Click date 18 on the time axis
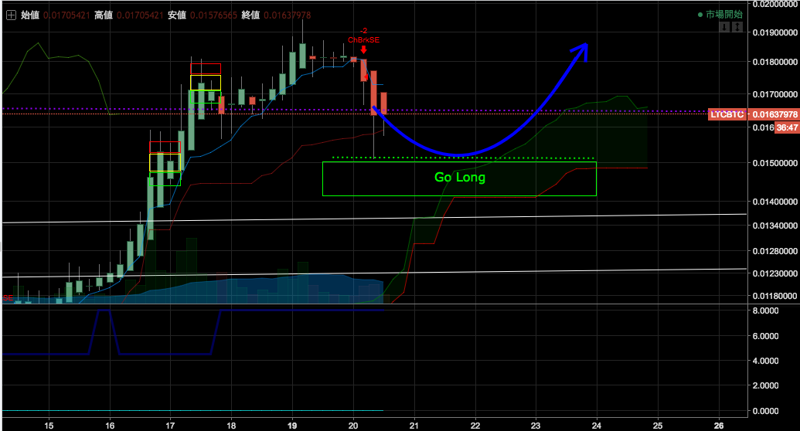 (231, 426)
